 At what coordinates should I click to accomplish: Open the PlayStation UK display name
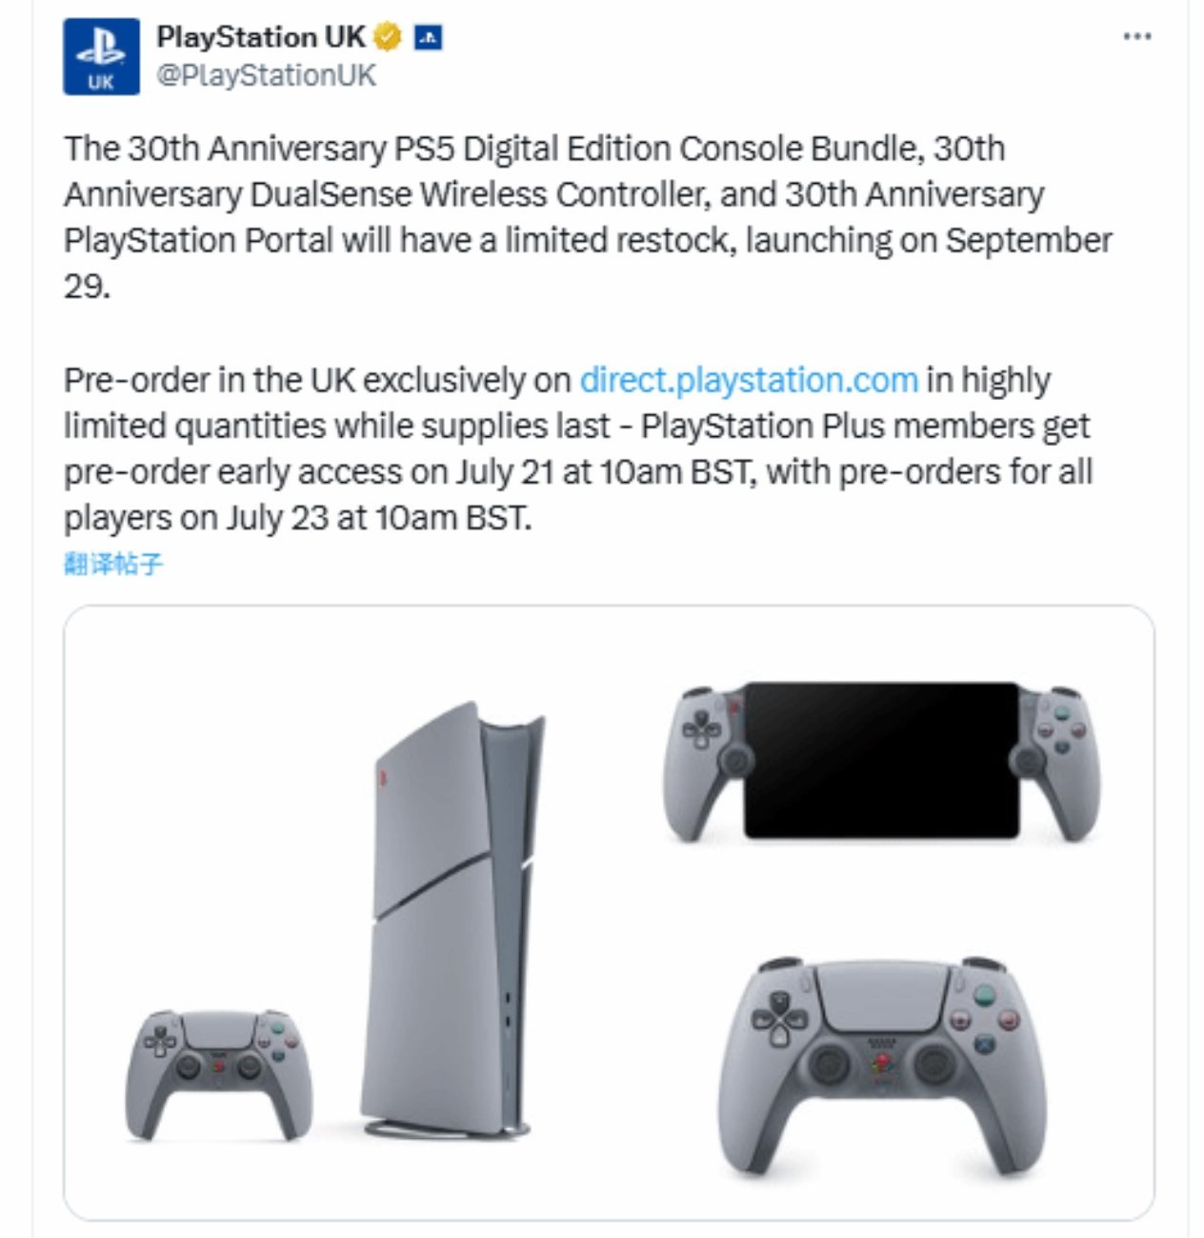[261, 37]
